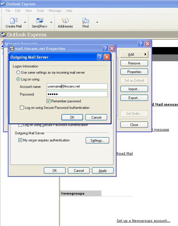Click the Find toolbar icon

coord(86,21)
